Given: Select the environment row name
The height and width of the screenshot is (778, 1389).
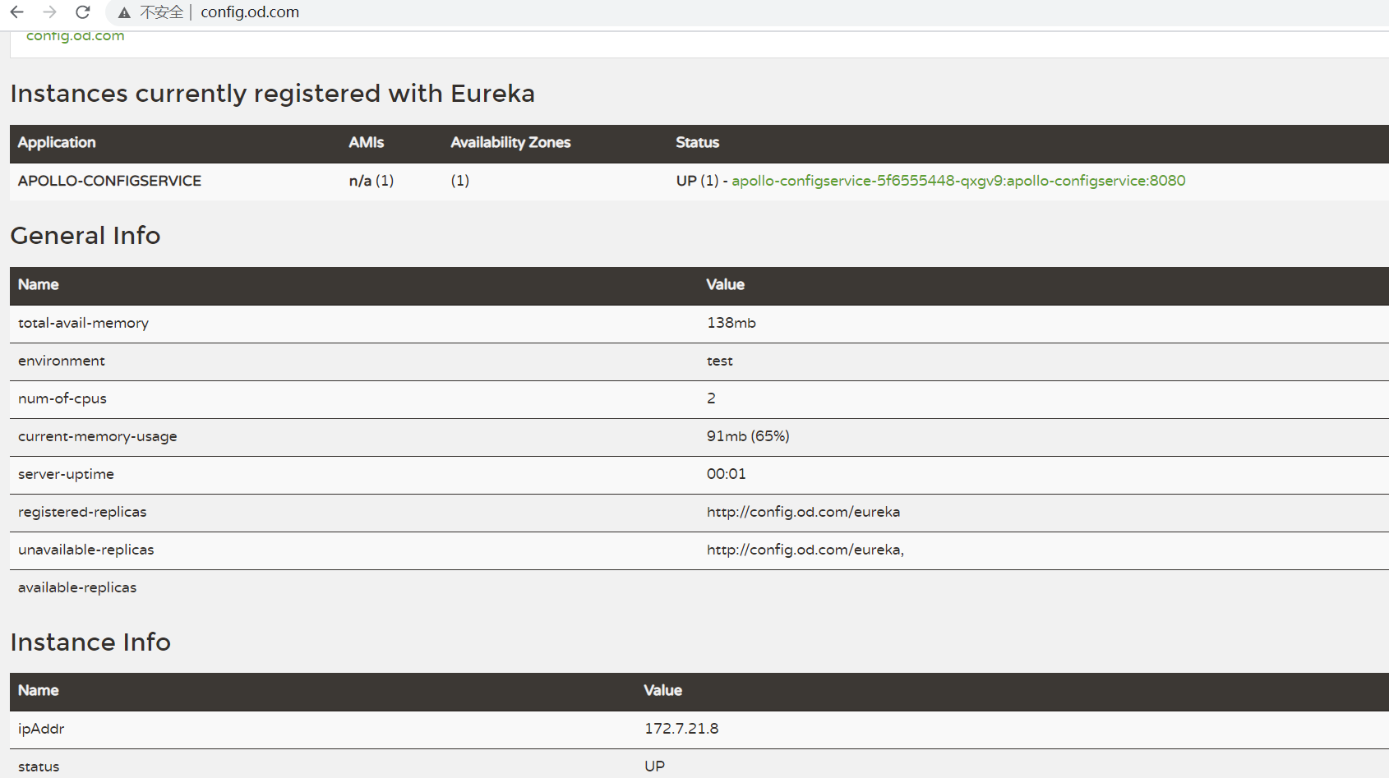Looking at the screenshot, I should [62, 361].
